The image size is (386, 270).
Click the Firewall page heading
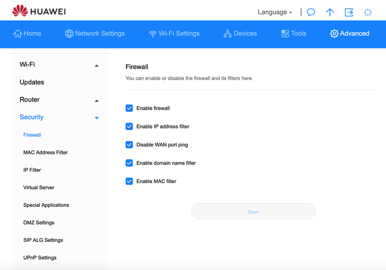point(137,67)
